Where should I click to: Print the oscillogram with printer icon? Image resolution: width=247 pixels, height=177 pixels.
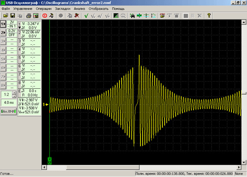[29, 16]
